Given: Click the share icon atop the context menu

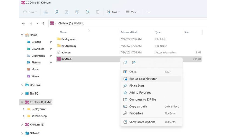Looking at the screenshot, I should pyautogui.click(x=134, y=63).
